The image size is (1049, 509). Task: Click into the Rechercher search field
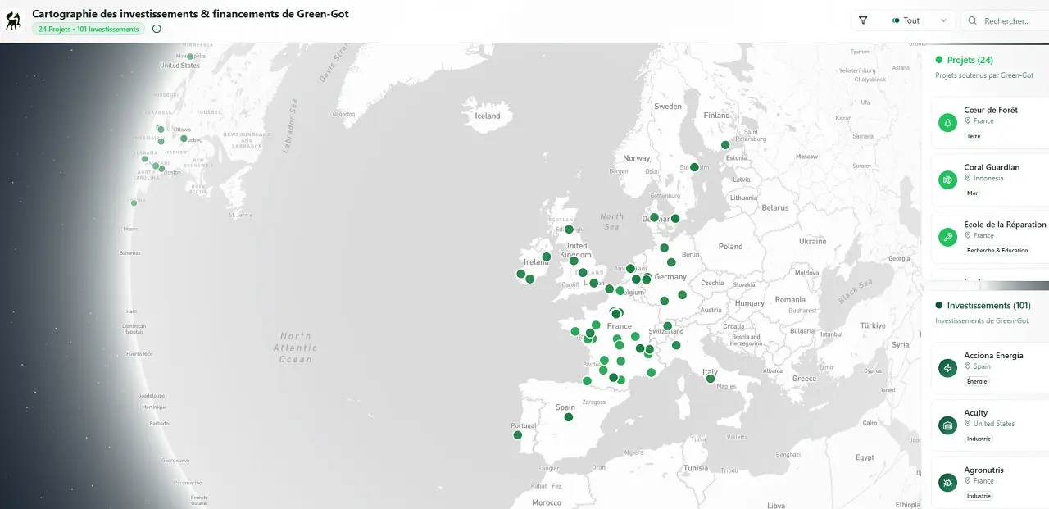[x=1007, y=20]
